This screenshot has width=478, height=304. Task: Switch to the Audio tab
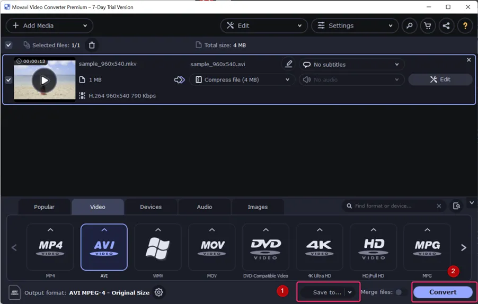(204, 207)
